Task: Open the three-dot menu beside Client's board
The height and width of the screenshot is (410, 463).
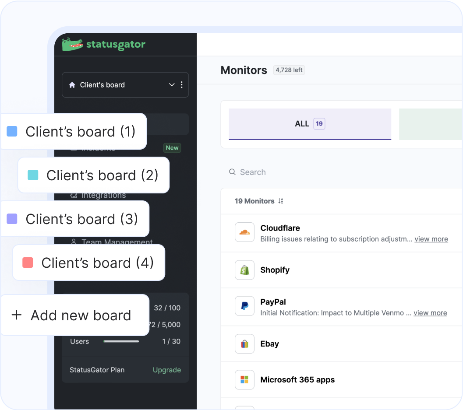Action: (x=182, y=85)
